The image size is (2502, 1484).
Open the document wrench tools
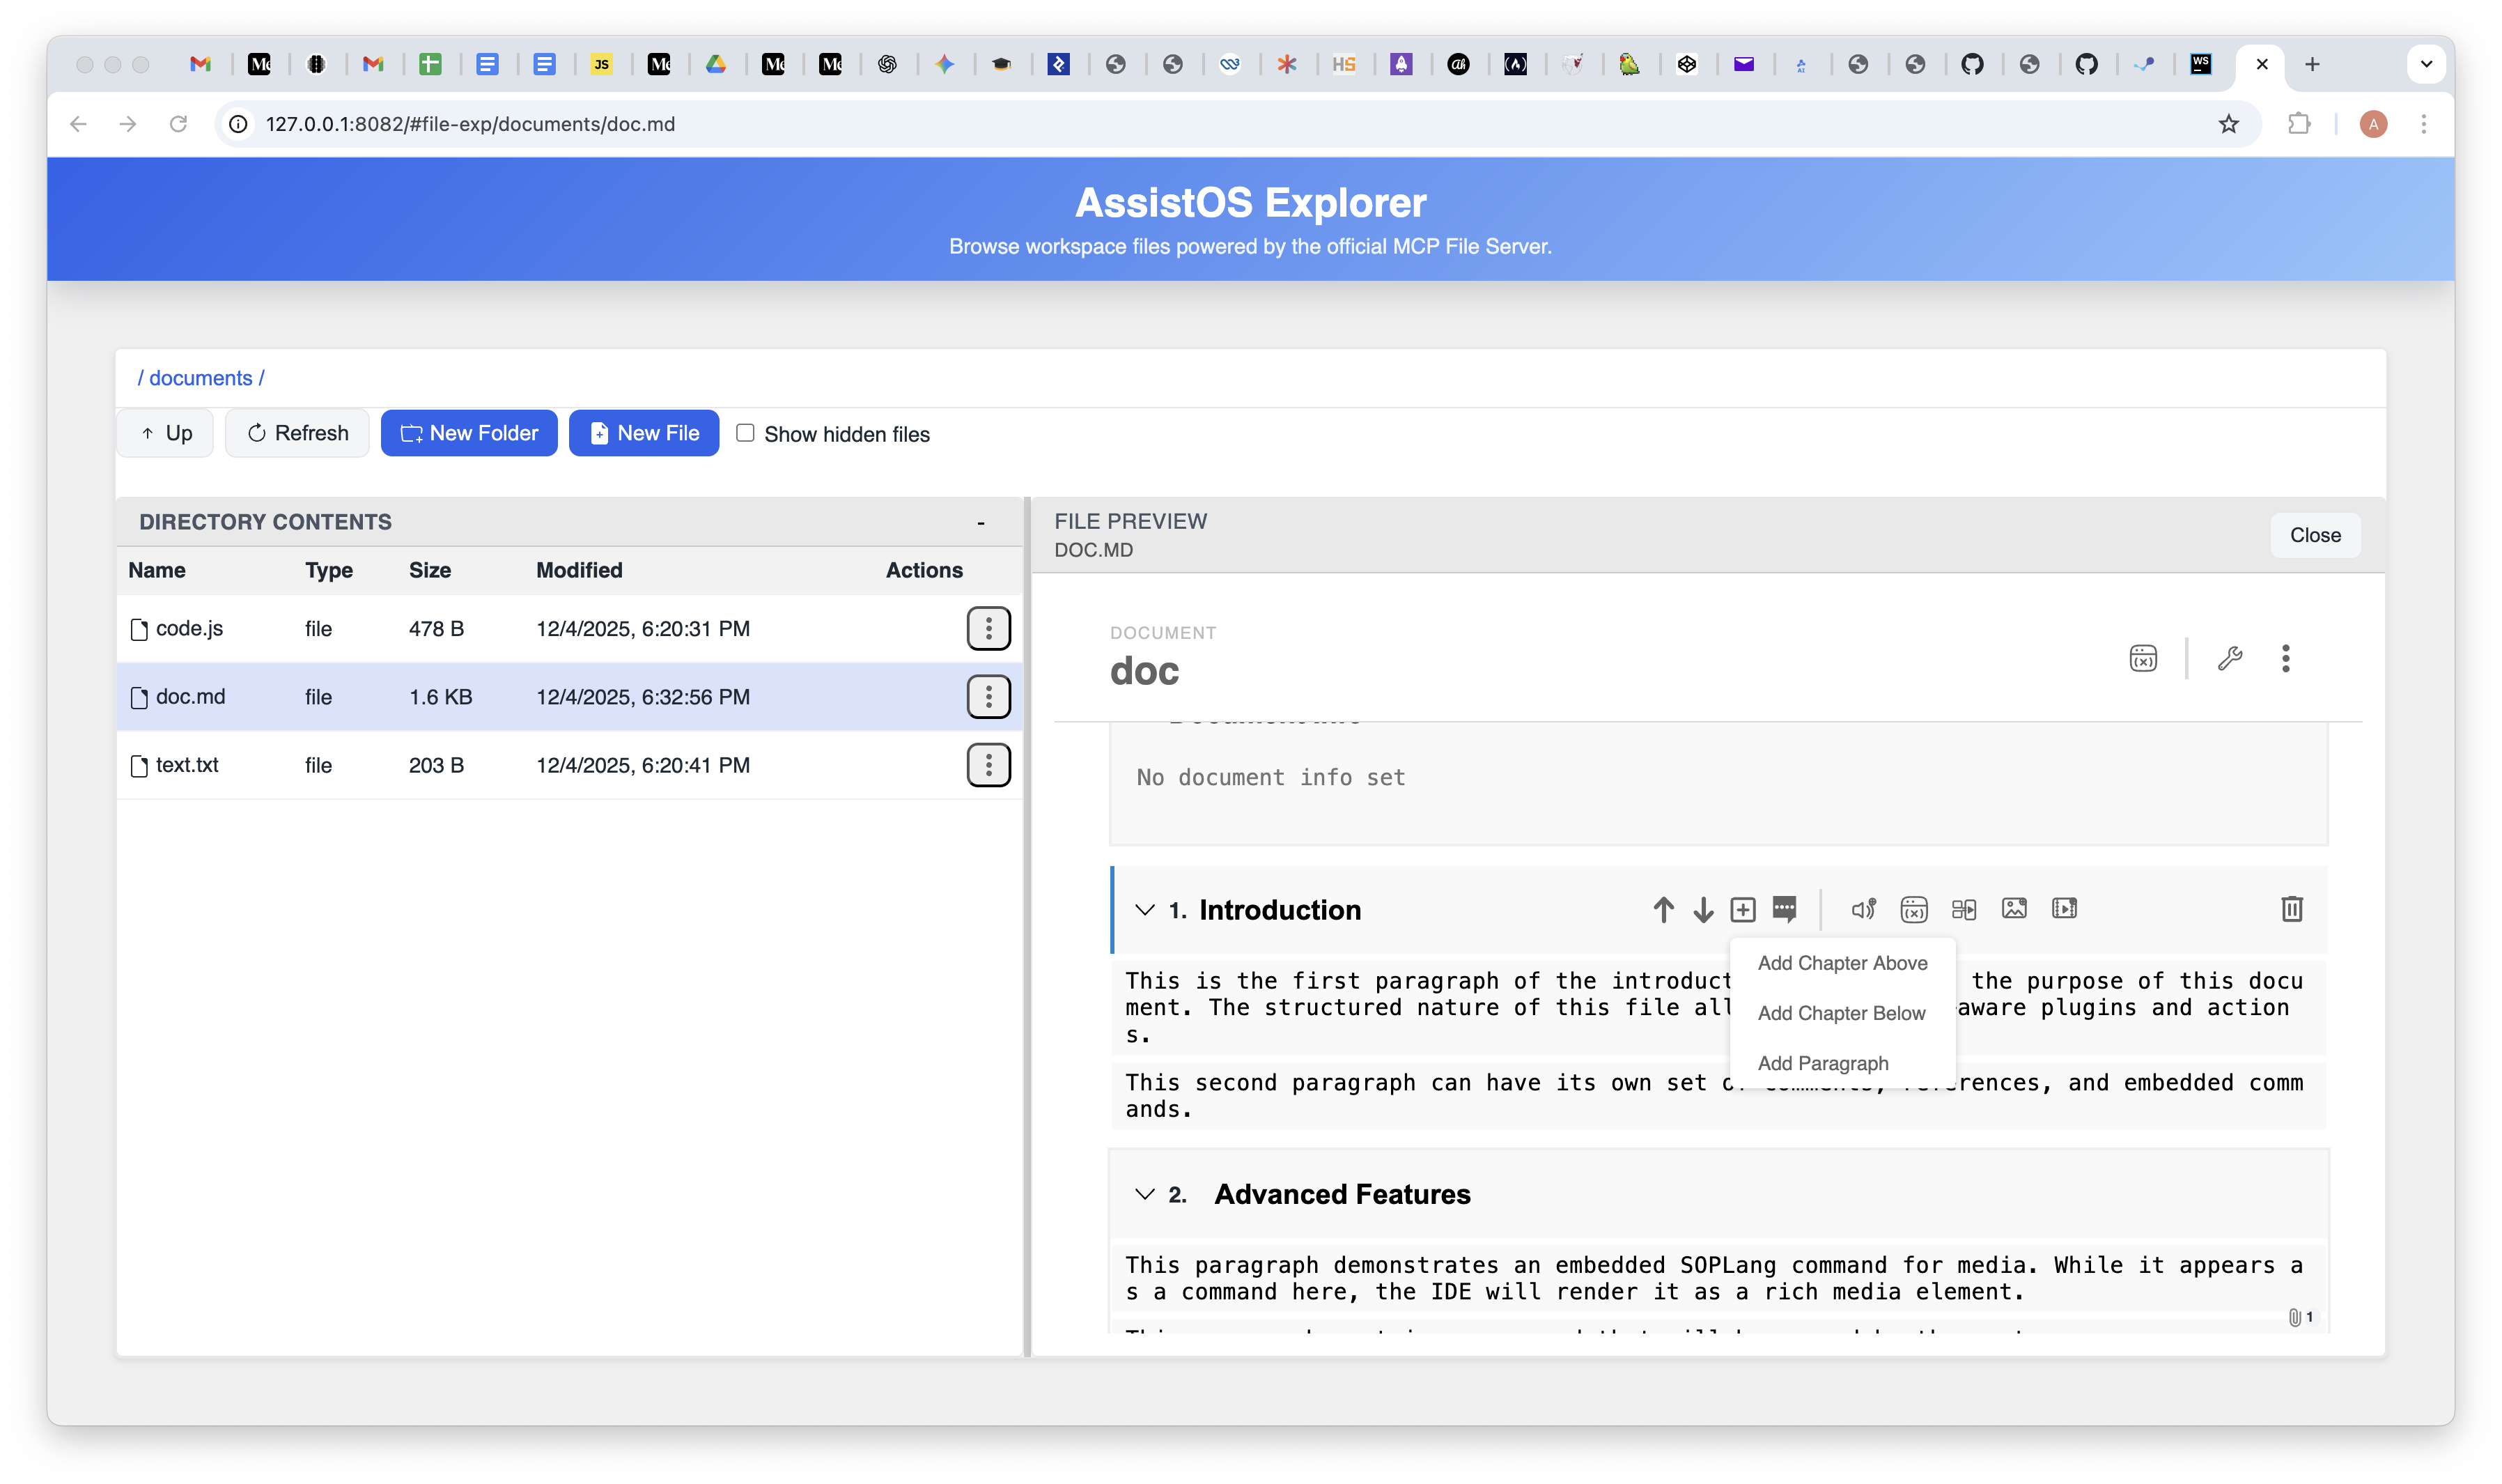coord(2230,658)
